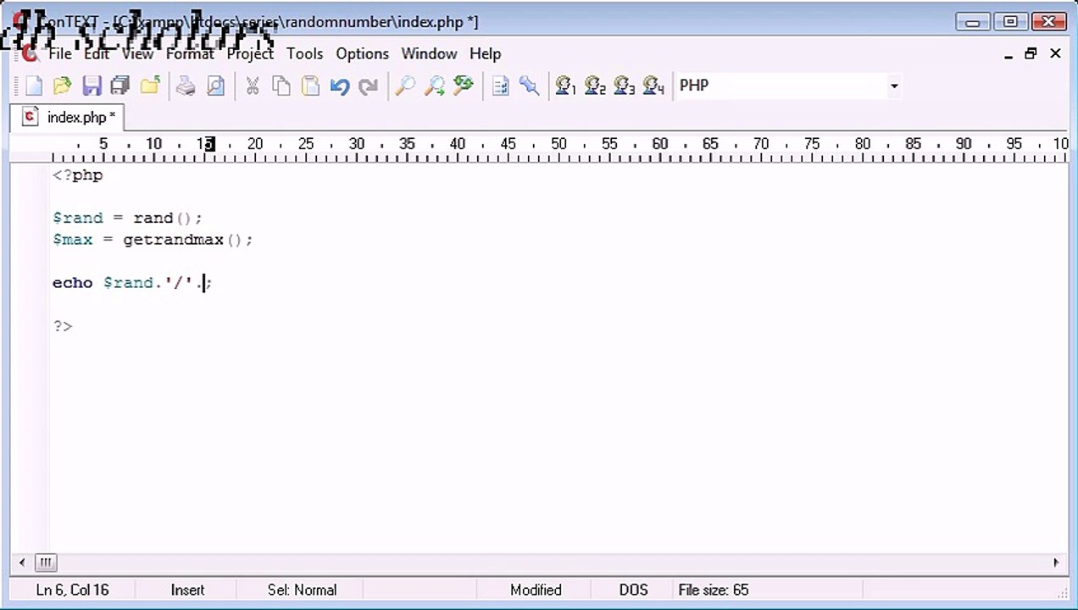
Task: Find next occurrence icon
Action: (434, 86)
